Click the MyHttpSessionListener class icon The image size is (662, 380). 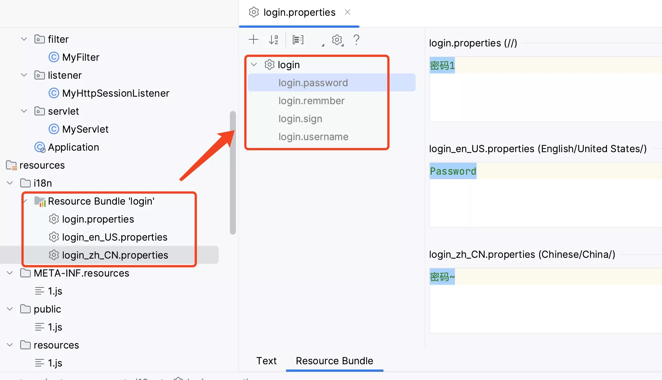pos(54,93)
